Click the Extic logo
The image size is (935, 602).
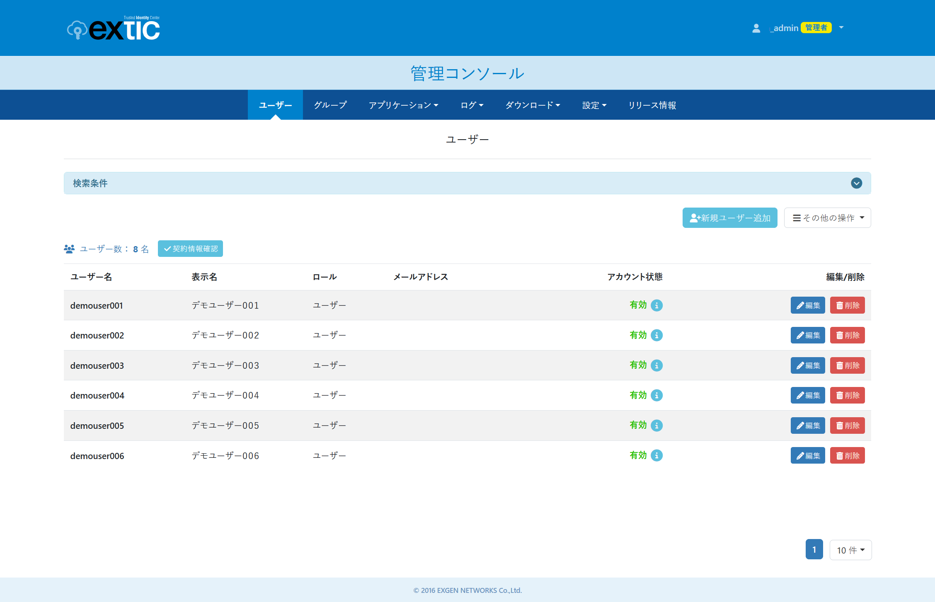click(x=114, y=29)
